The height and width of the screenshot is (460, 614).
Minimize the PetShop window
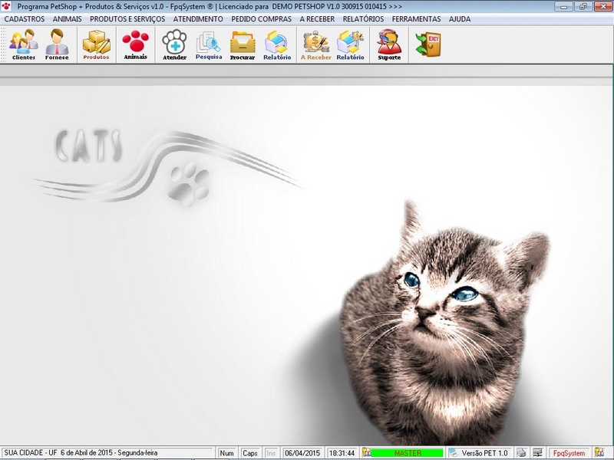(x=564, y=6)
